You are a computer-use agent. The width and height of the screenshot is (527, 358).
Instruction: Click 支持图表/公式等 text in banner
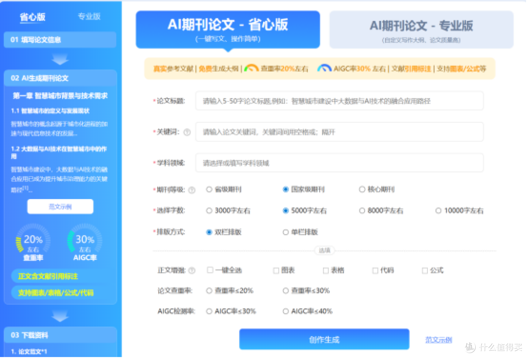[461, 69]
